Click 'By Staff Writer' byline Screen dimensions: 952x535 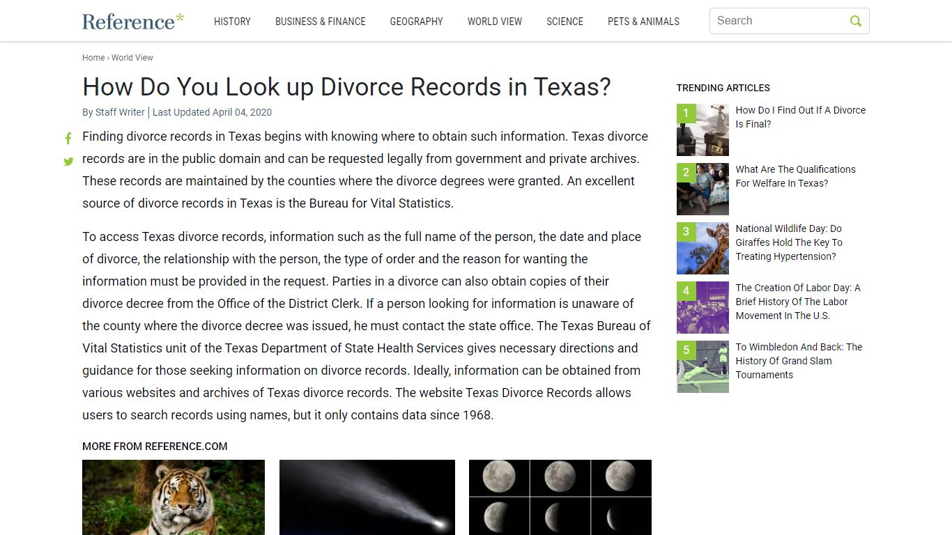(114, 112)
